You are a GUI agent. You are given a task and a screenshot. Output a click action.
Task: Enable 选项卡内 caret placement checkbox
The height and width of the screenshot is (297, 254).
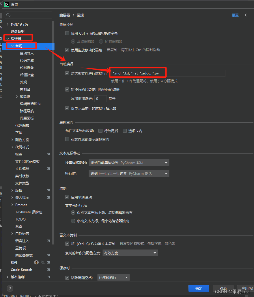[125, 131]
